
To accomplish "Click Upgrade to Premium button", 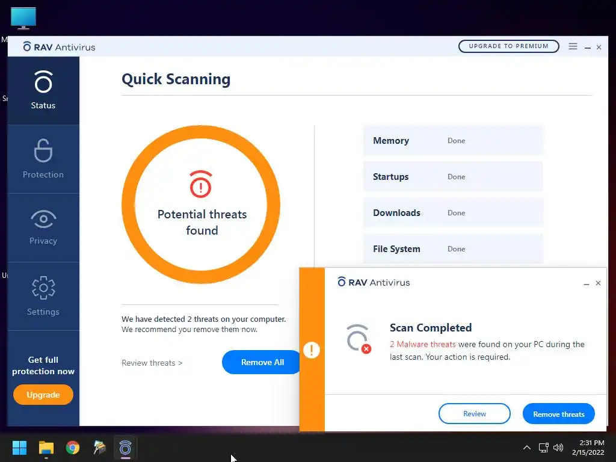I will pyautogui.click(x=508, y=46).
